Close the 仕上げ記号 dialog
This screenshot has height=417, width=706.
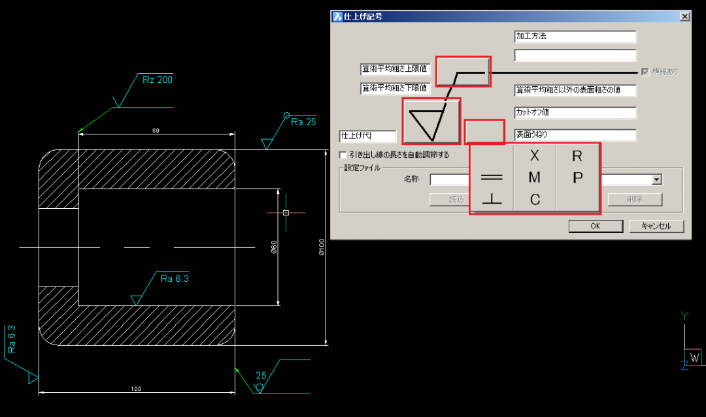tap(684, 16)
